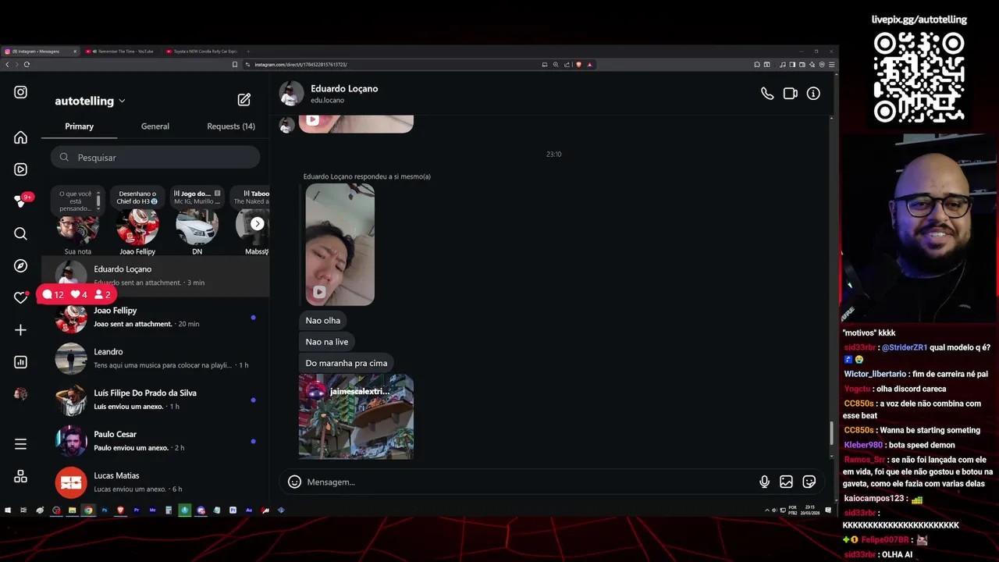999x562 pixels.
Task: Switch to General inbox tab
Action: (155, 126)
